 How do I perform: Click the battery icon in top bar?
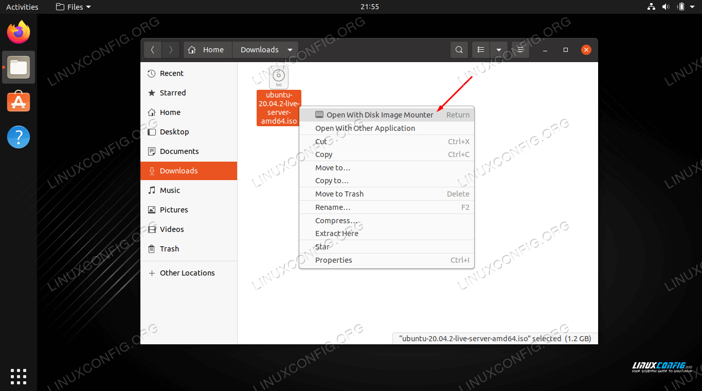point(681,7)
